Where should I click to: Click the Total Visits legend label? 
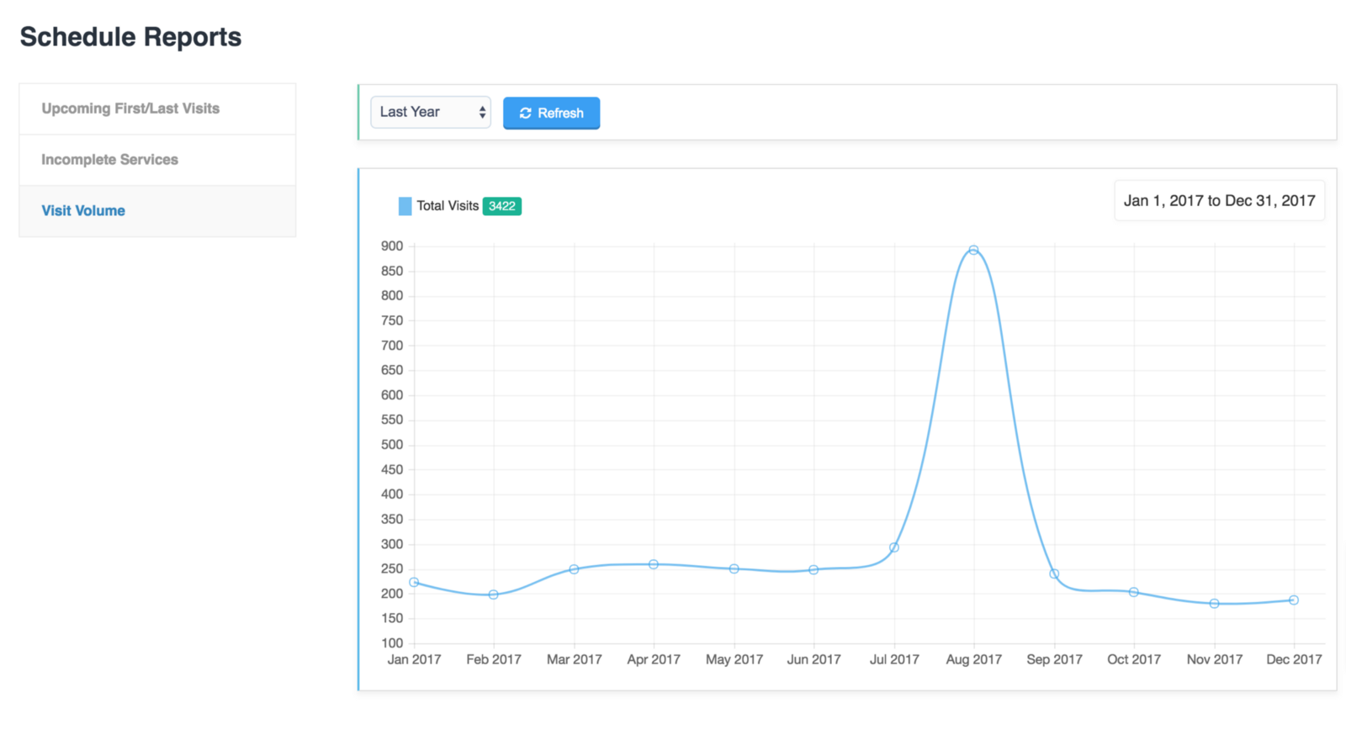pyautogui.click(x=448, y=206)
